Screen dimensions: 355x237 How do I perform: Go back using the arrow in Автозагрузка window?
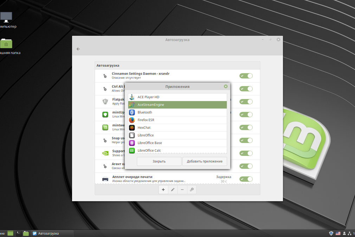78,49
